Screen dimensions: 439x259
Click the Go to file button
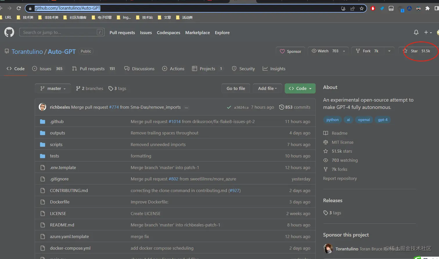point(236,88)
